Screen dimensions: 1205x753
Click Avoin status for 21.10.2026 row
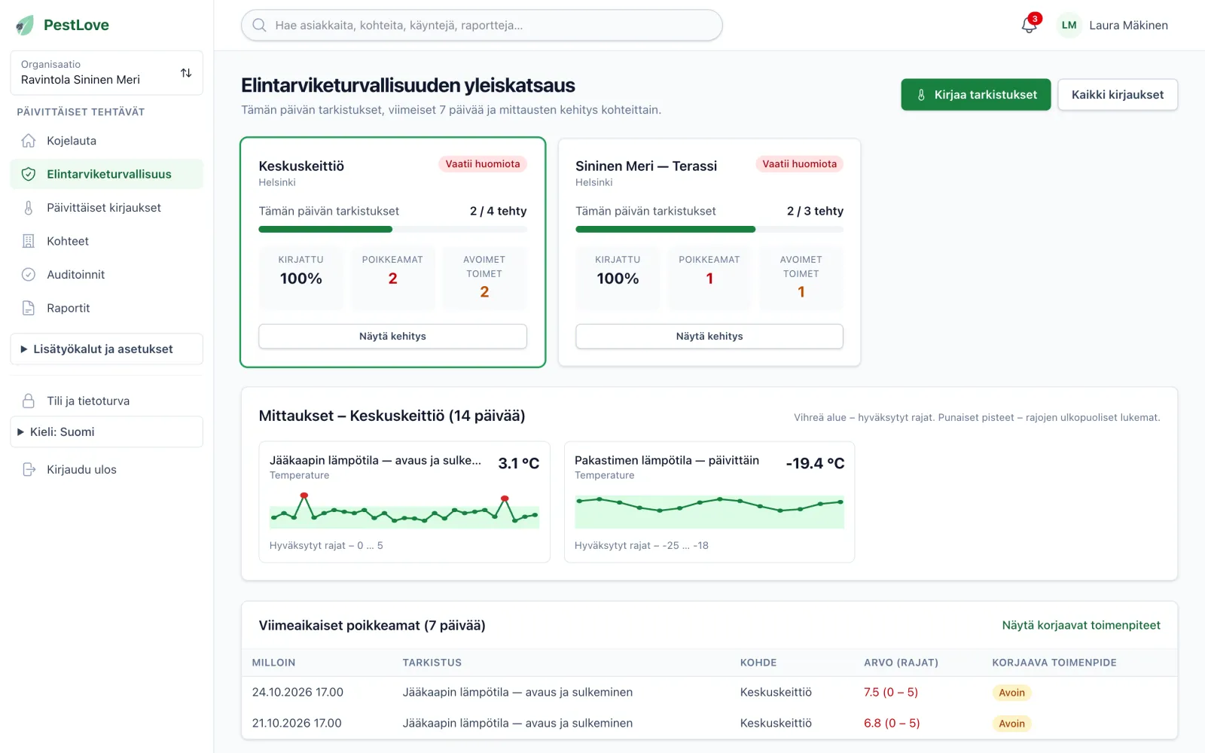1011,724
